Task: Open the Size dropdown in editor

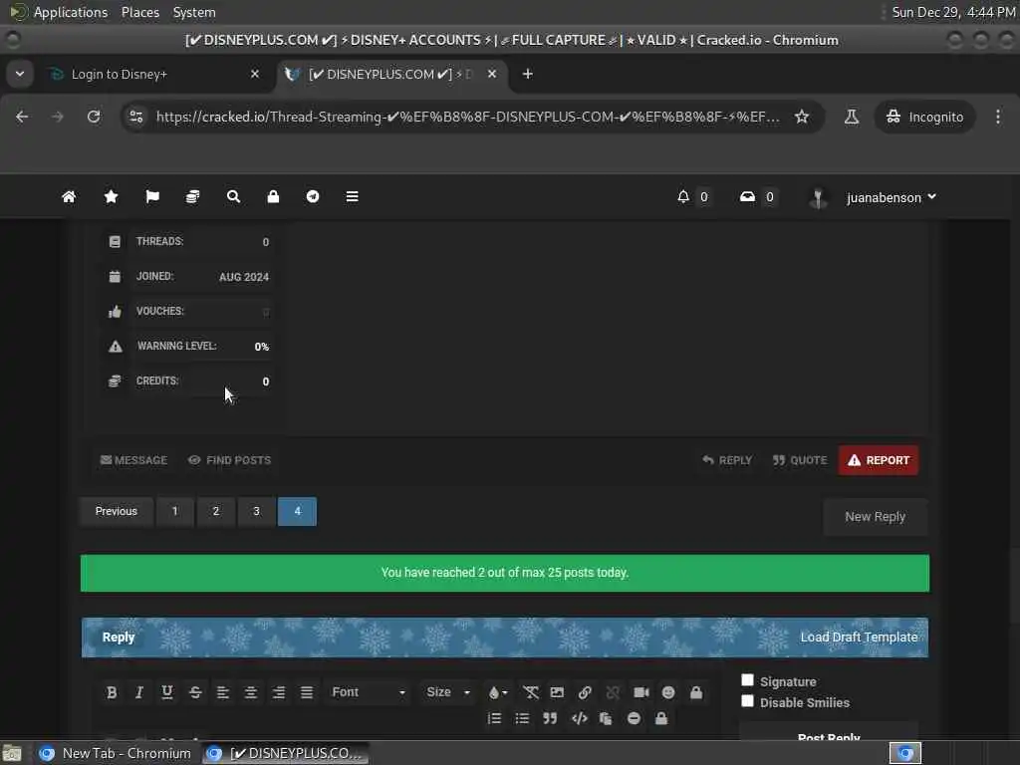Action: point(447,692)
